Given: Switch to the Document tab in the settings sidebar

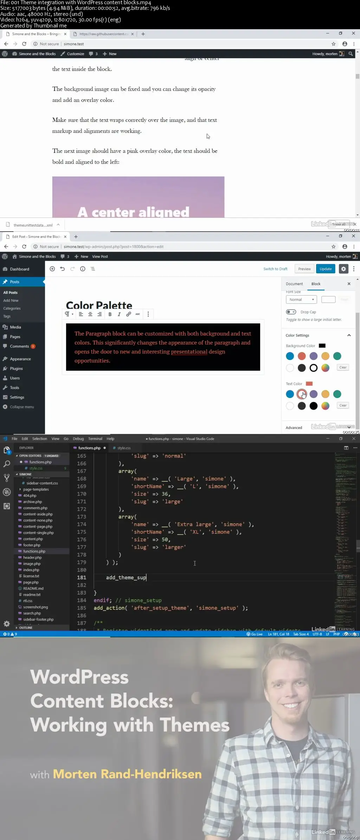Looking at the screenshot, I should [294, 284].
